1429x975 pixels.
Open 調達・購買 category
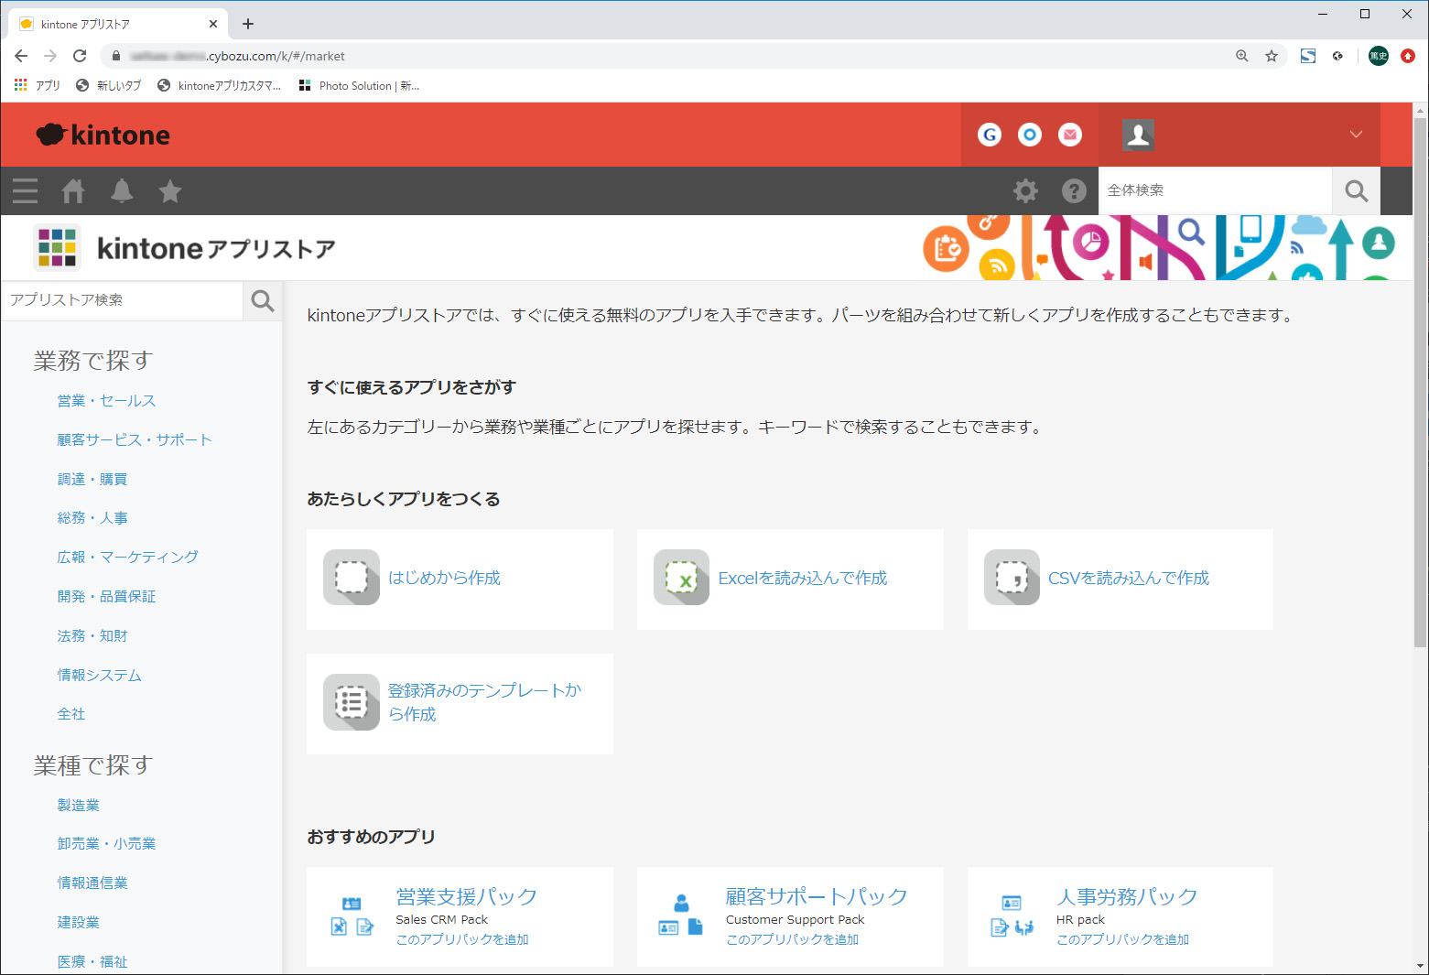tap(92, 480)
